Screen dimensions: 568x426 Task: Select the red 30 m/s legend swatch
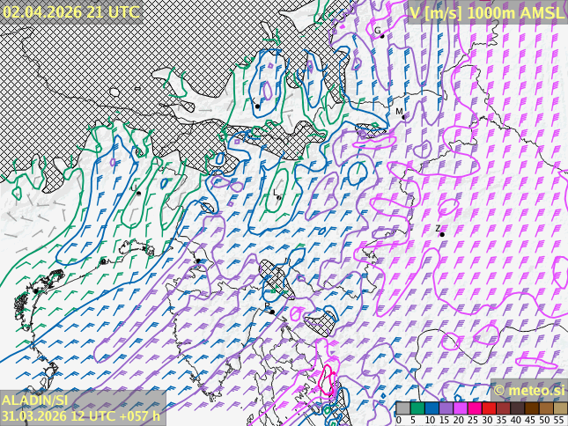[488, 408]
